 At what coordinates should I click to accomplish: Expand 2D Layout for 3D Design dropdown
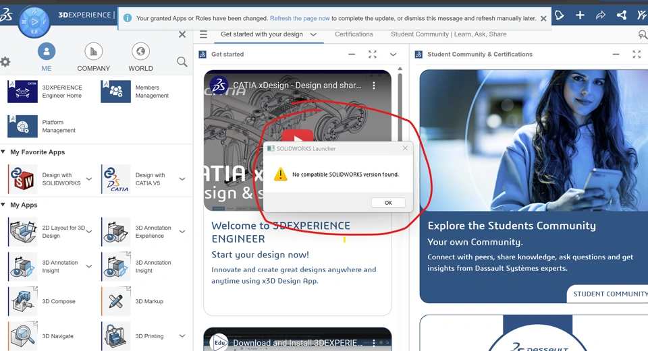click(x=89, y=232)
